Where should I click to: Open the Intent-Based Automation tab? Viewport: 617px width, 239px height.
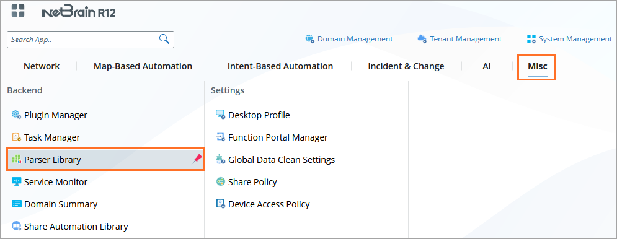[x=280, y=66]
